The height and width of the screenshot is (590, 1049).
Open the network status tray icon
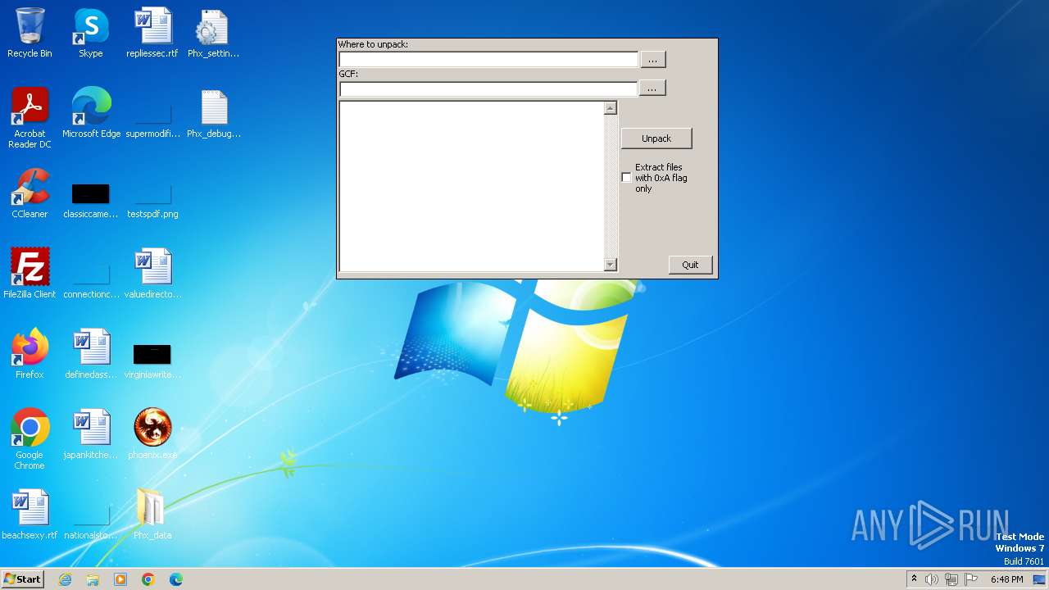tap(951, 579)
